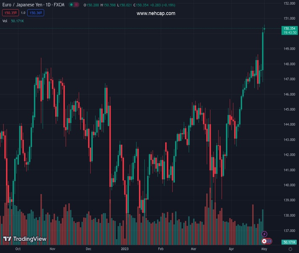
Task: Click the green market status dot
Action: click(x=70, y=5)
